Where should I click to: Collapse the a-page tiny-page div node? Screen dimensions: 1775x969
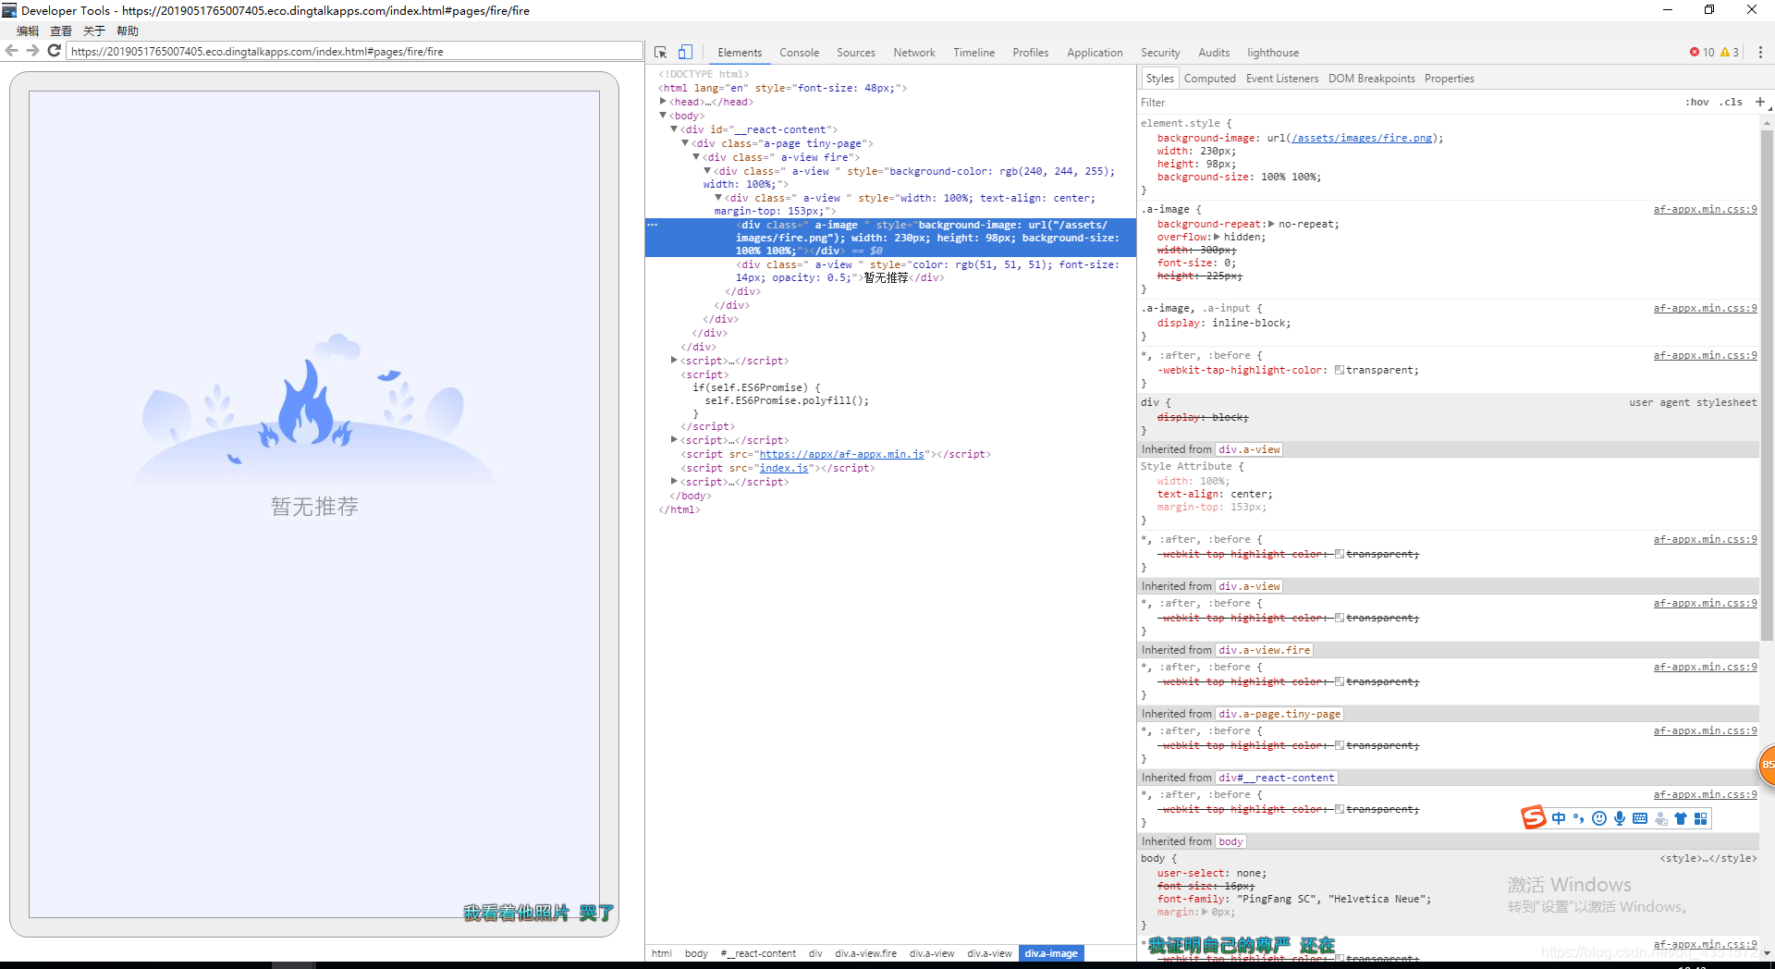tap(685, 143)
